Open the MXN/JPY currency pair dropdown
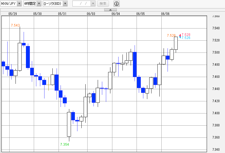 [x=19, y=4]
